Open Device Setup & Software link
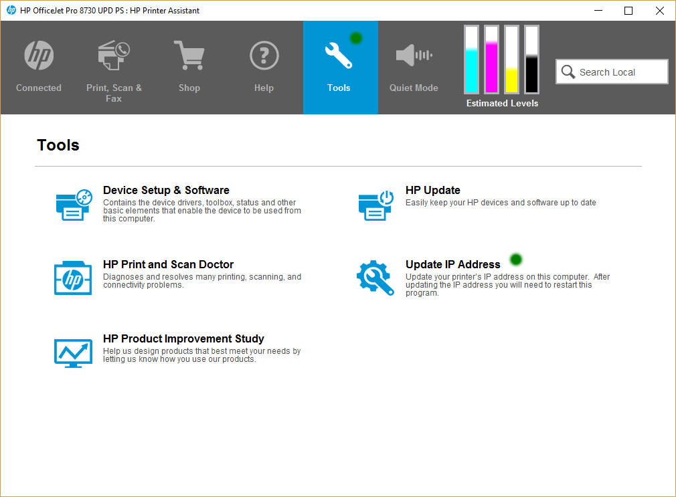The height and width of the screenshot is (497, 676). point(166,190)
